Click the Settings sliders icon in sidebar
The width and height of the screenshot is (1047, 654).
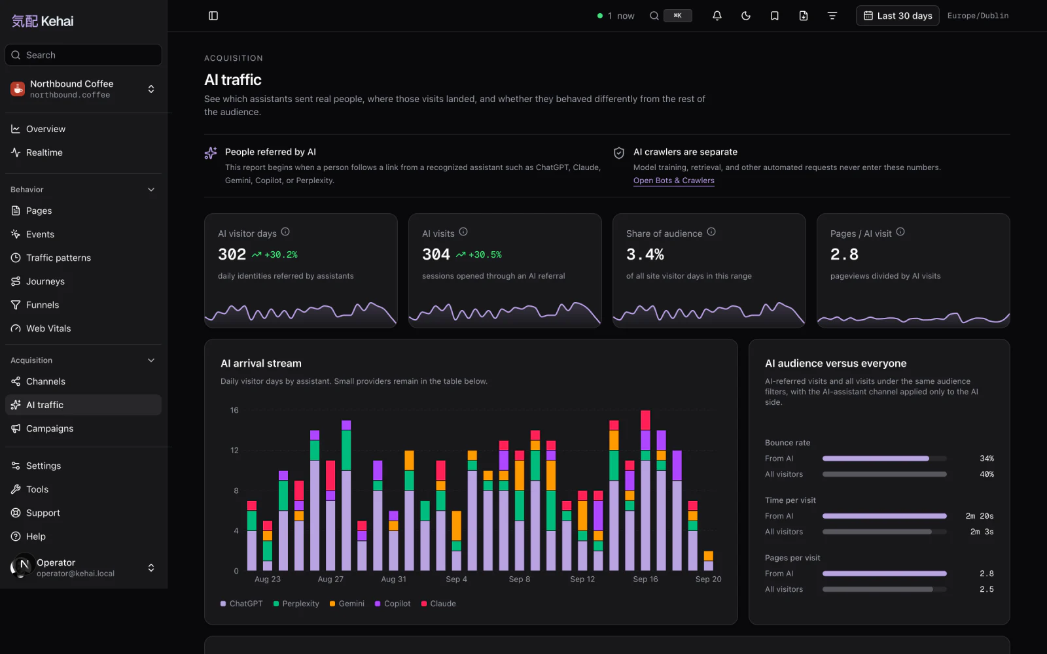[16, 466]
